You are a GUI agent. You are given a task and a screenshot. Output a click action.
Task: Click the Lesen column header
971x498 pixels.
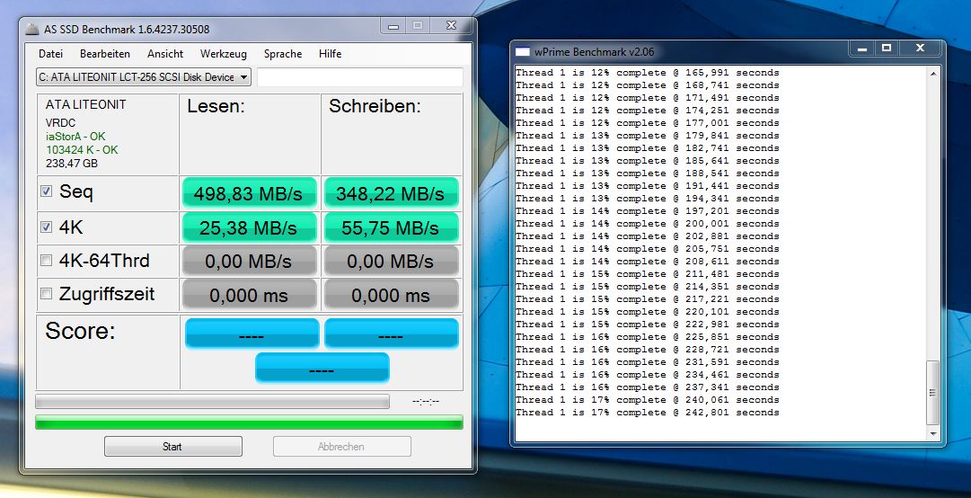pyautogui.click(x=216, y=107)
